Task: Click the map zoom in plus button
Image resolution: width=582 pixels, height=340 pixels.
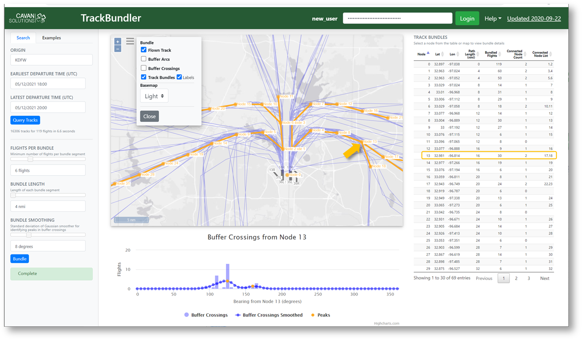Action: [117, 42]
